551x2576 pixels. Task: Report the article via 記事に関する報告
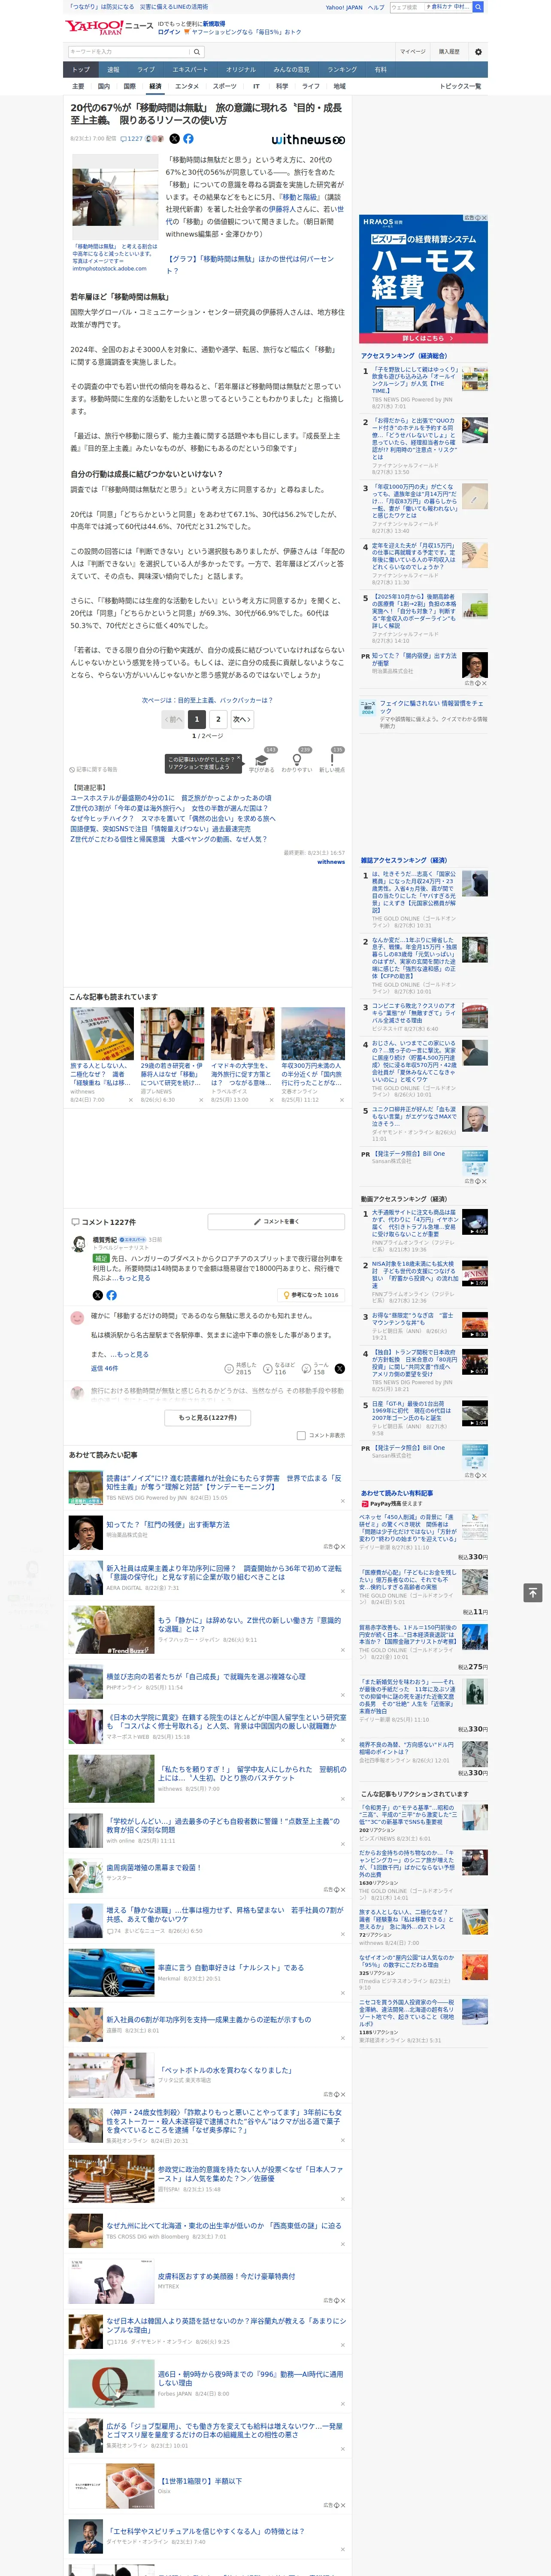pos(94,769)
